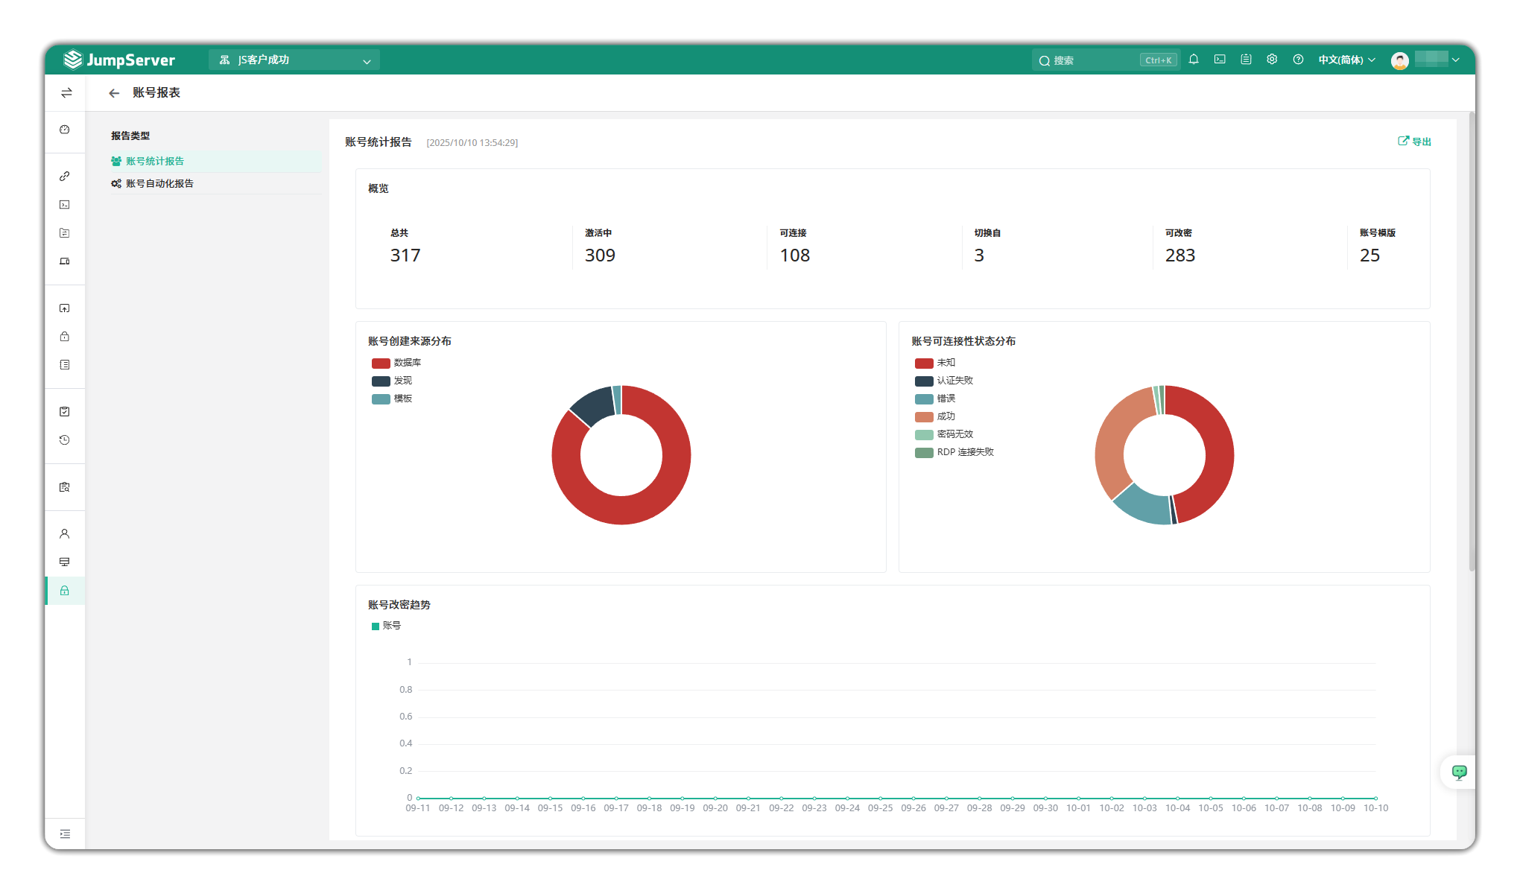Viewport: 1520px width, 879px height.
Task: Expand the user profile dropdown arrow
Action: [x=1455, y=60]
